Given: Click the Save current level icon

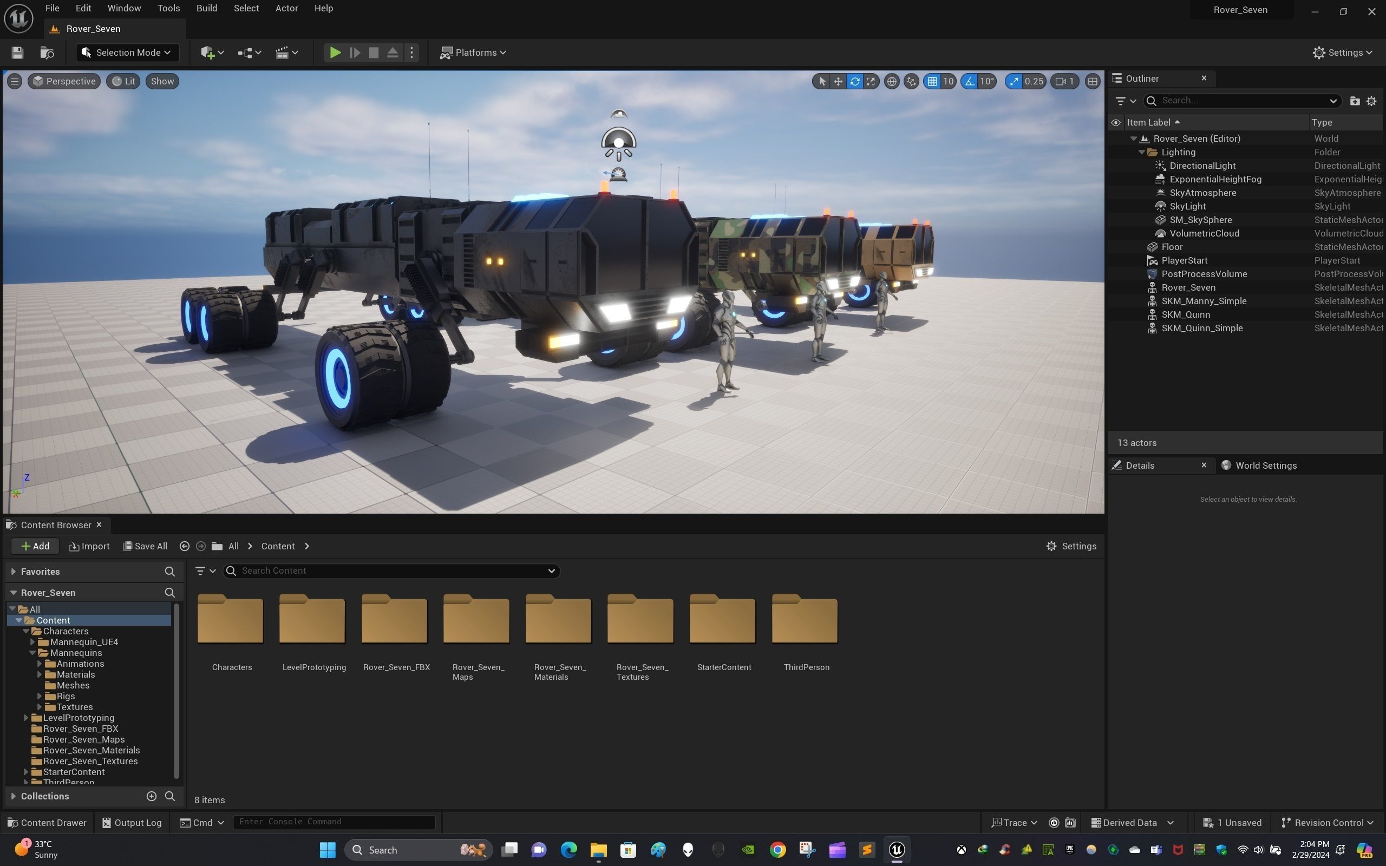Looking at the screenshot, I should click(17, 53).
